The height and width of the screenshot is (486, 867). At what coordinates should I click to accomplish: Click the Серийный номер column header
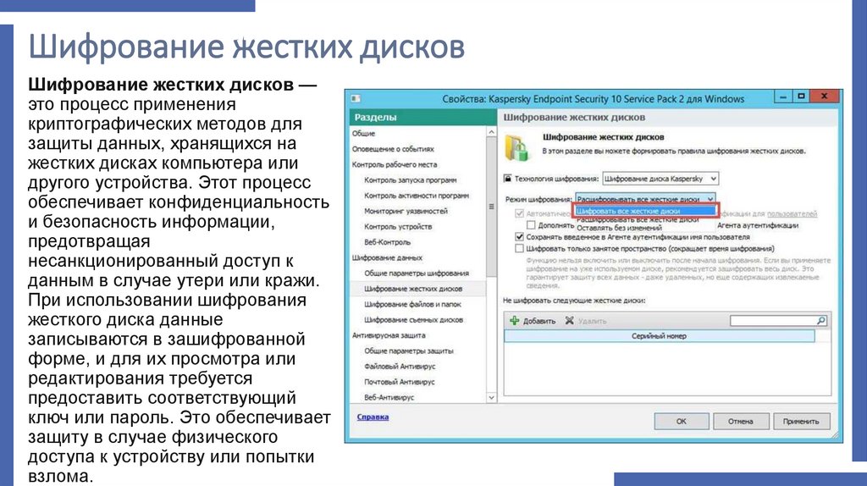(x=659, y=336)
